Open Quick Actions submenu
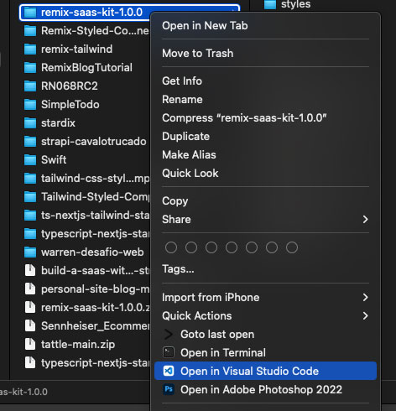This screenshot has width=396, height=411. point(265,316)
